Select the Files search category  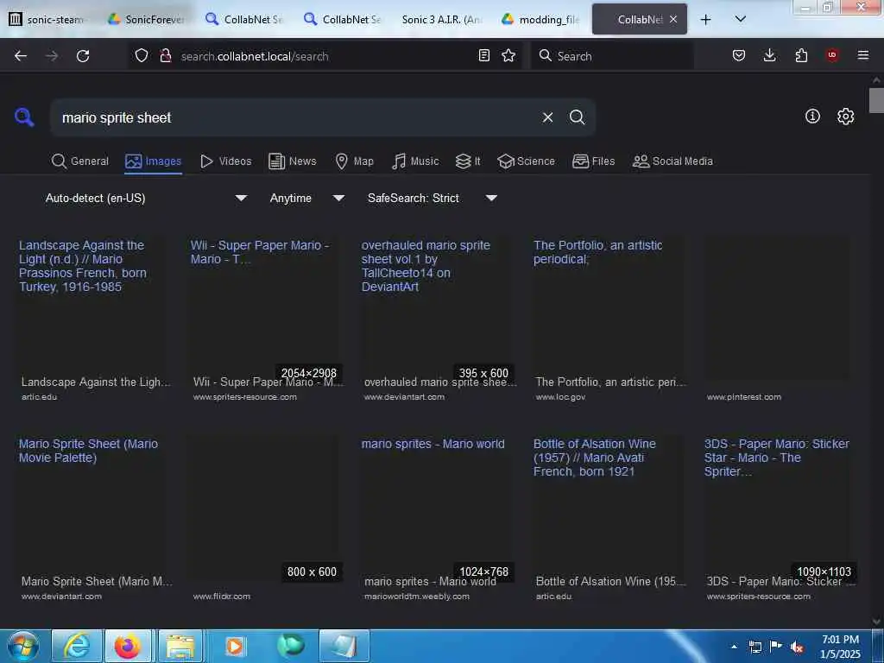coord(594,161)
